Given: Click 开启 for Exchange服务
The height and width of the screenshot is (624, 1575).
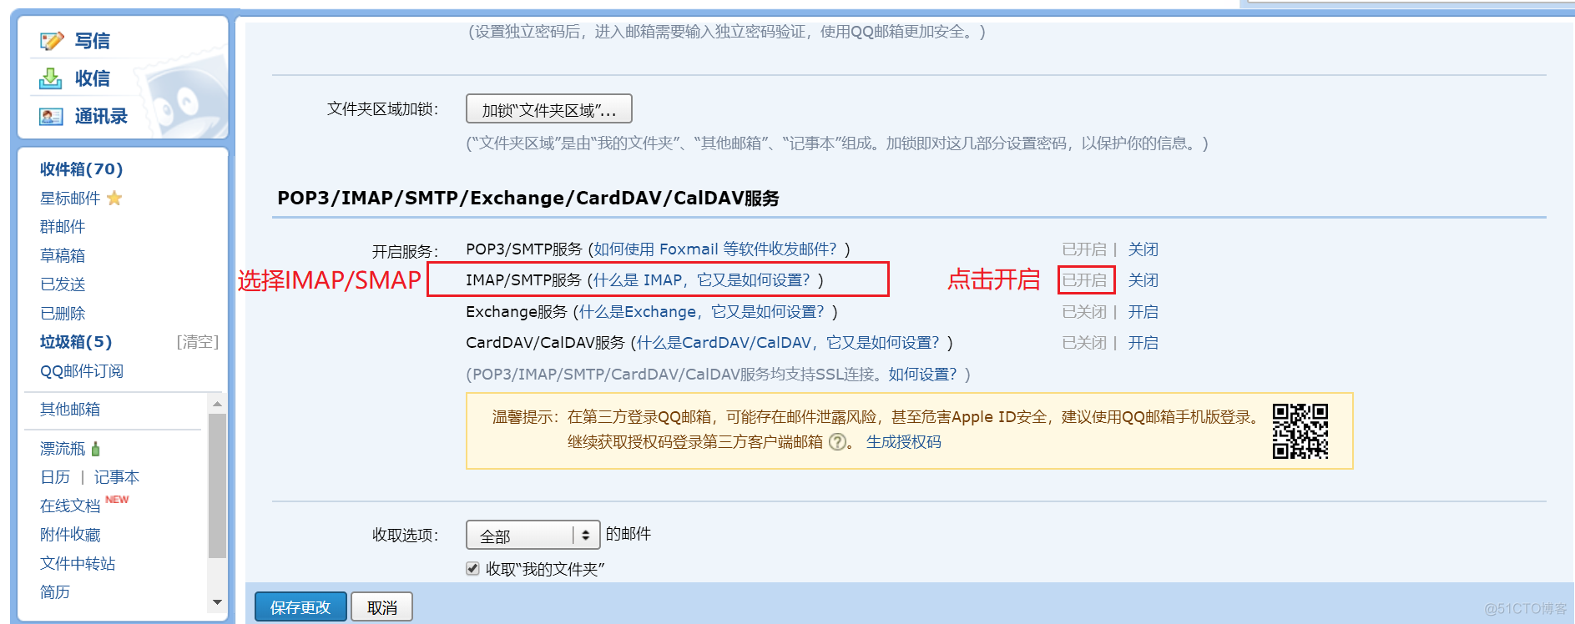Looking at the screenshot, I should click(1143, 312).
